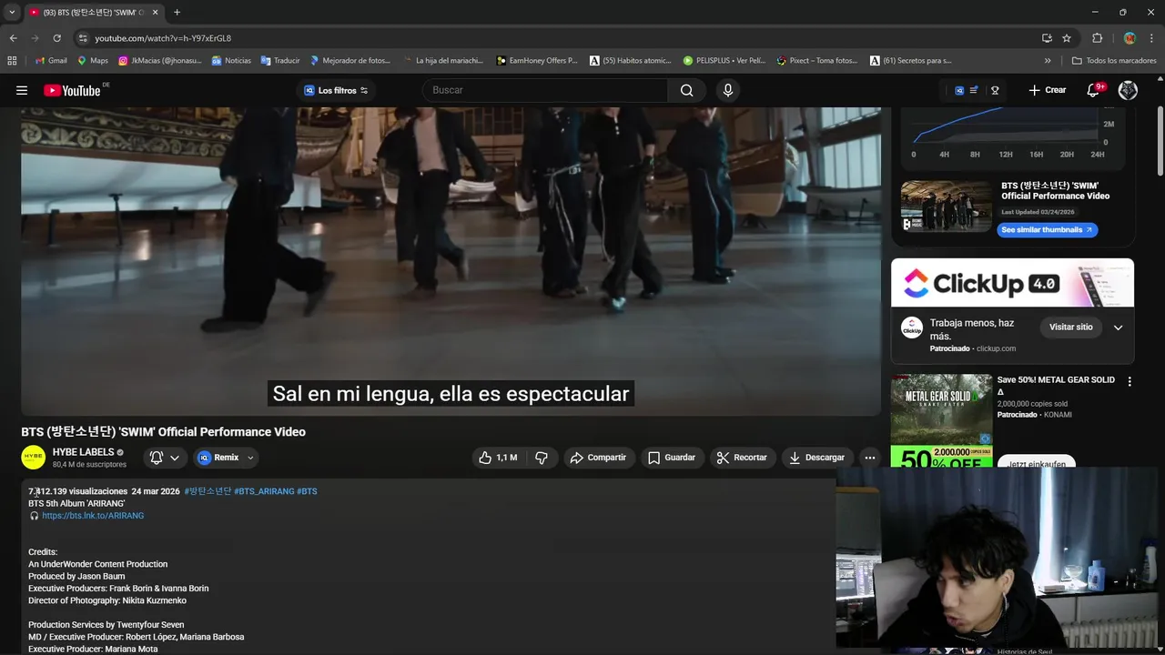The height and width of the screenshot is (655, 1165).
Task: Click Guardar save button
Action: pyautogui.click(x=672, y=458)
